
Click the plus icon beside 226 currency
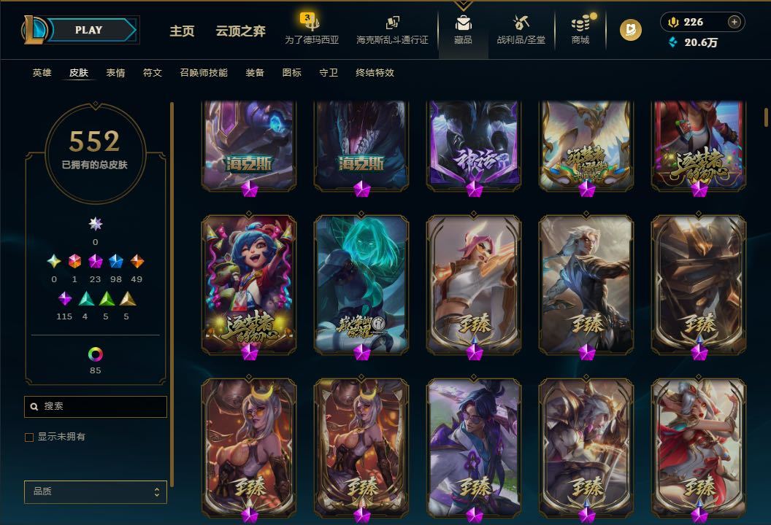734,22
